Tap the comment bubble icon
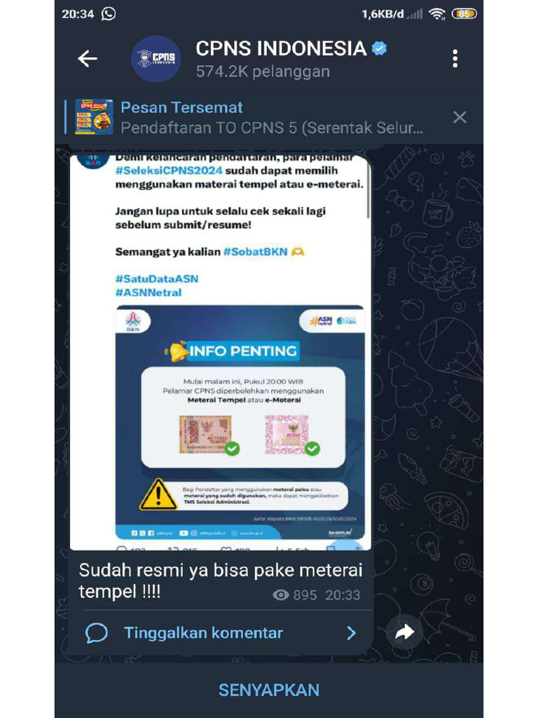This screenshot has width=538, height=718. [x=97, y=633]
